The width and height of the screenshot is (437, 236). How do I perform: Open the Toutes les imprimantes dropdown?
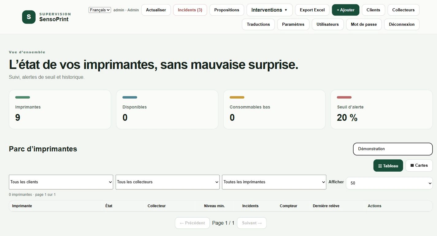274,182
